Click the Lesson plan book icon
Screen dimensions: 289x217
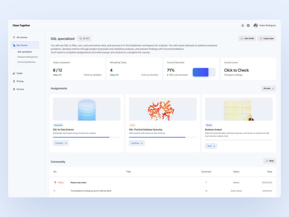click(x=261, y=38)
